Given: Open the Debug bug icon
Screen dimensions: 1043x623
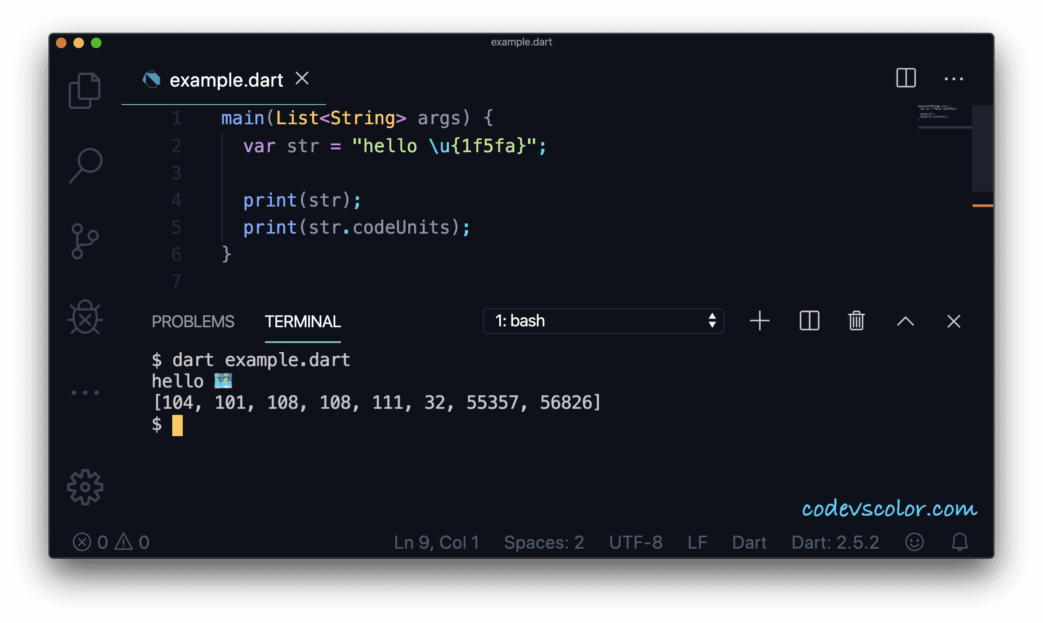Looking at the screenshot, I should point(85,318).
